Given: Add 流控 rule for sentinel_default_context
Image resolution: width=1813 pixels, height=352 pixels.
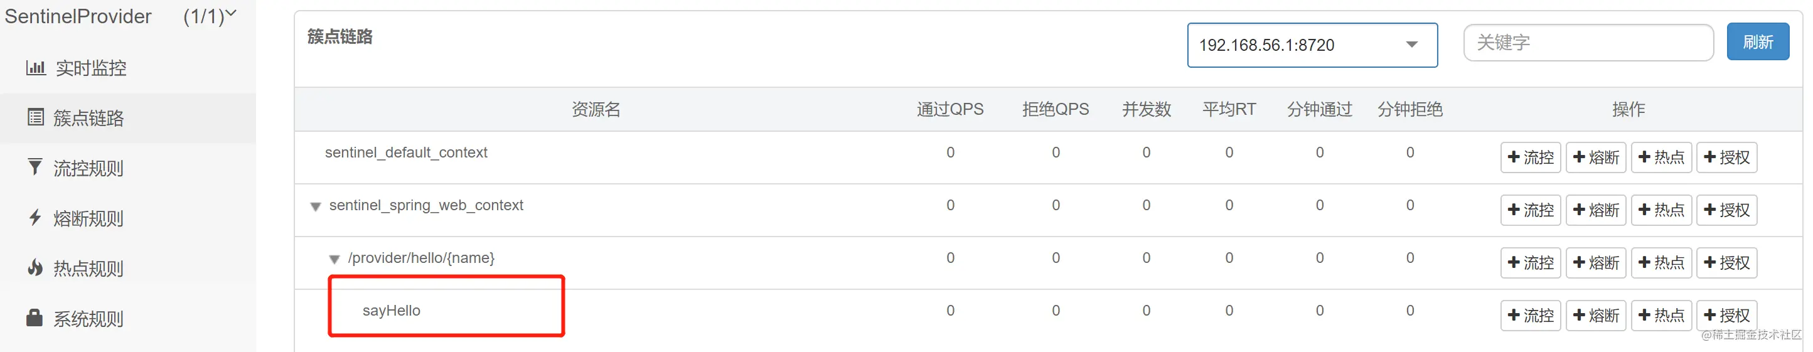Looking at the screenshot, I should point(1530,157).
